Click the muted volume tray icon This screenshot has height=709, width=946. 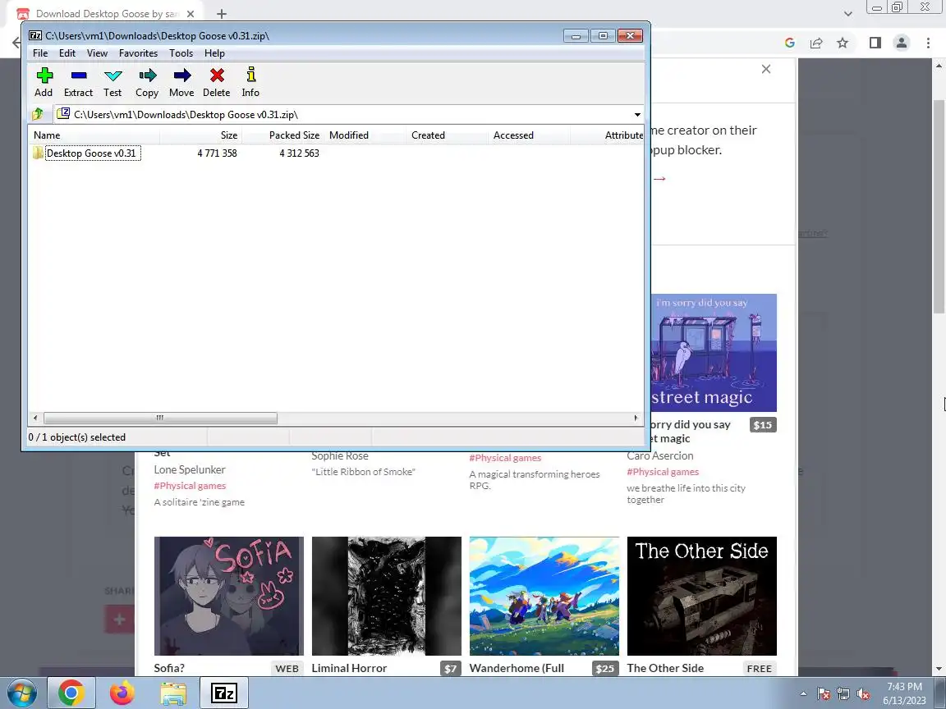point(863,694)
